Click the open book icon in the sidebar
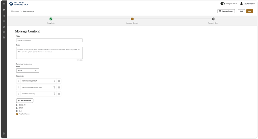 pyautogui.click(x=4, y=32)
